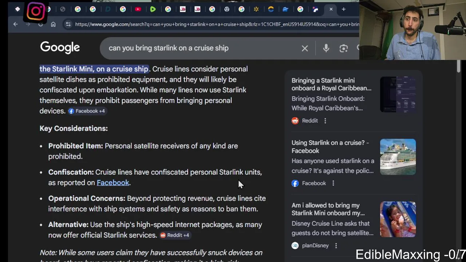View site information for google.com

[x=68, y=24]
